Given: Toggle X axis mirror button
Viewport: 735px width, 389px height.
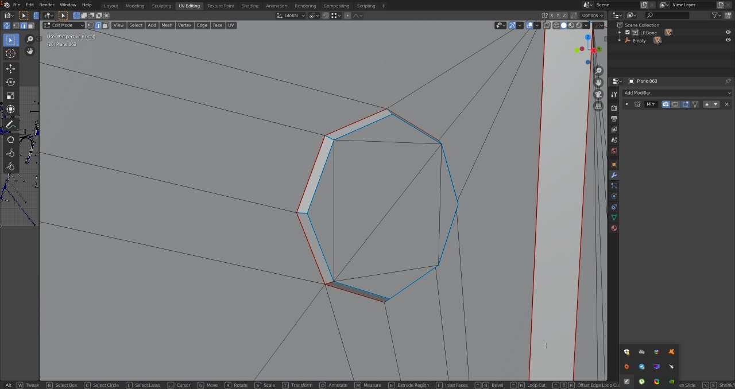Looking at the screenshot, I should tap(552, 15).
